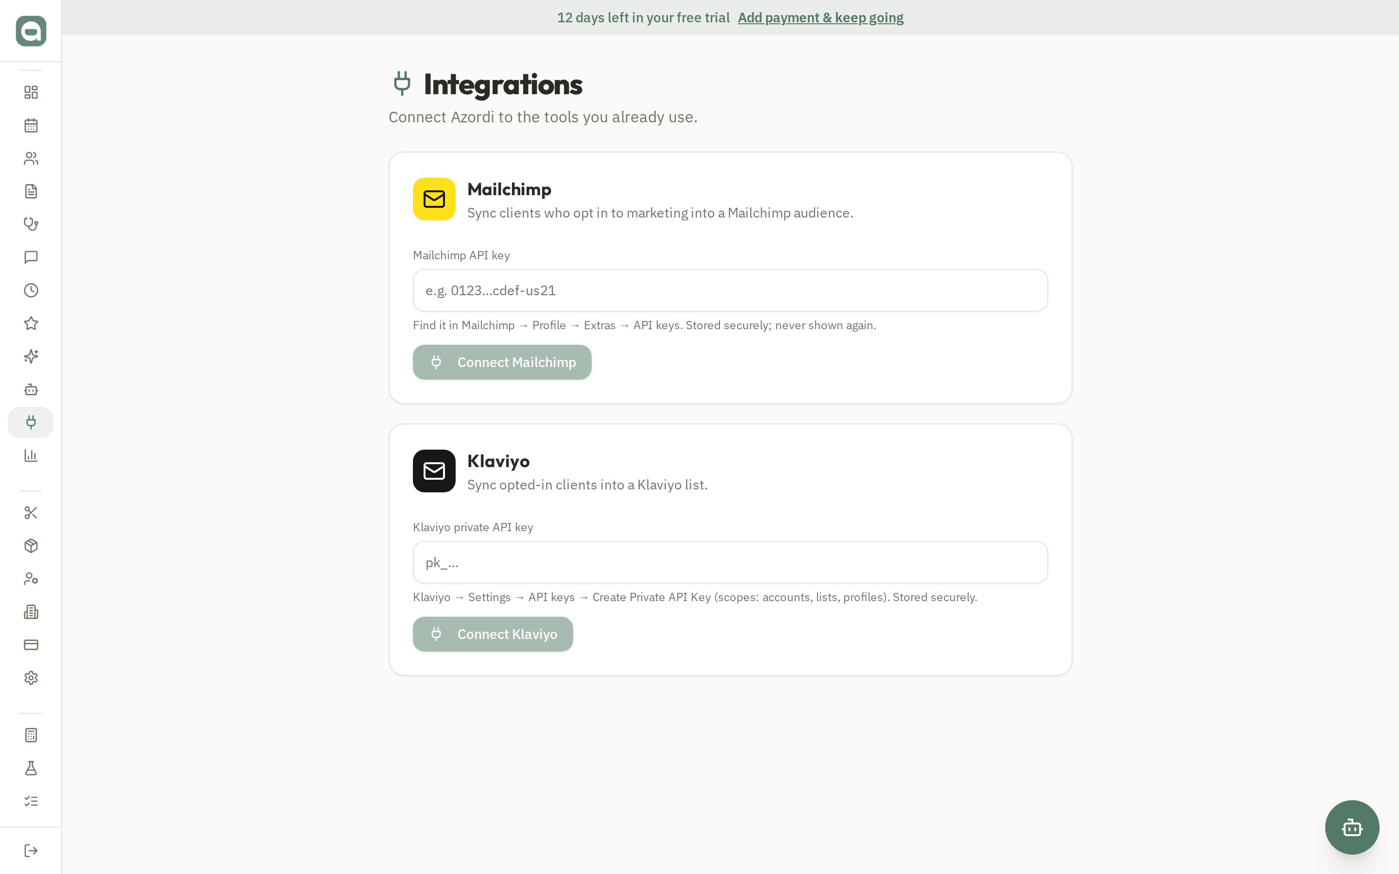The image size is (1399, 874).
Task: Open the flask lab icon
Action: click(x=31, y=768)
